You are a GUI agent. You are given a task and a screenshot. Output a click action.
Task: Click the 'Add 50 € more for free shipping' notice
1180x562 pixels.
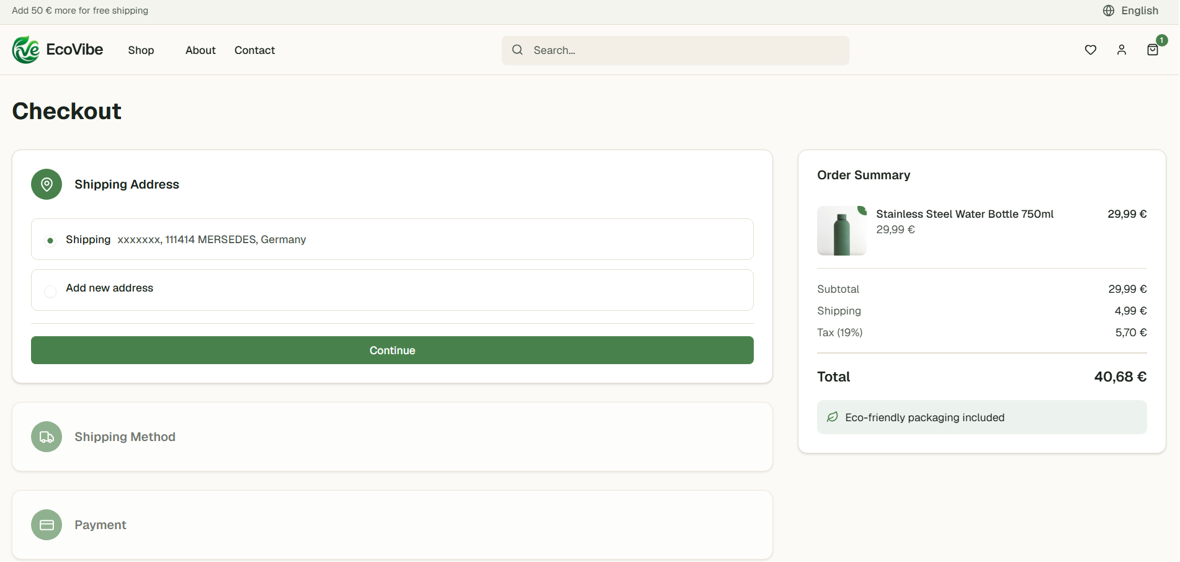pos(80,11)
